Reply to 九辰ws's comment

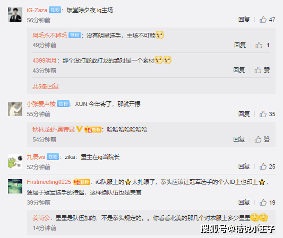(244, 166)
